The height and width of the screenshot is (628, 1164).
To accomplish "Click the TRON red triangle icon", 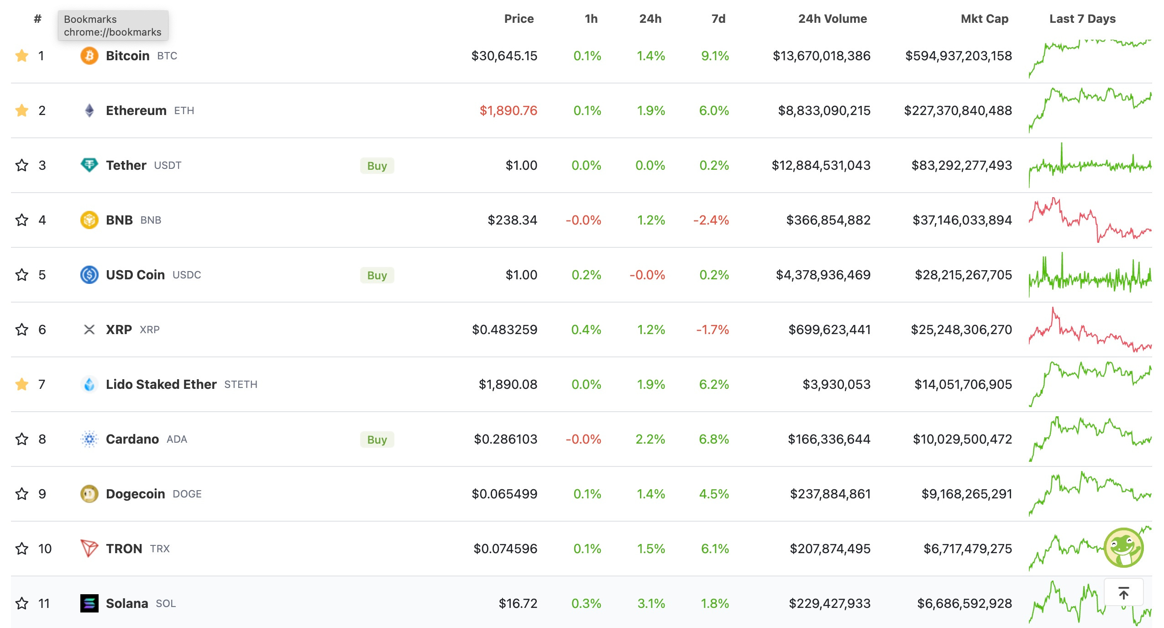I will tap(89, 549).
